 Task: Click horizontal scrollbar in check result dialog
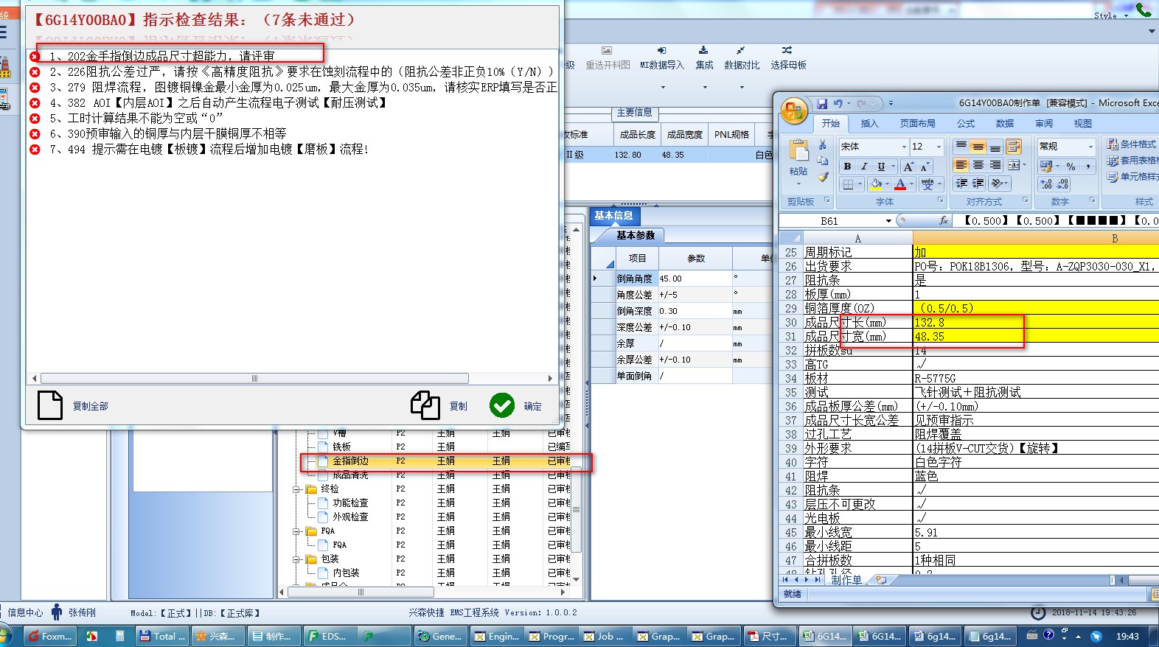tap(254, 378)
